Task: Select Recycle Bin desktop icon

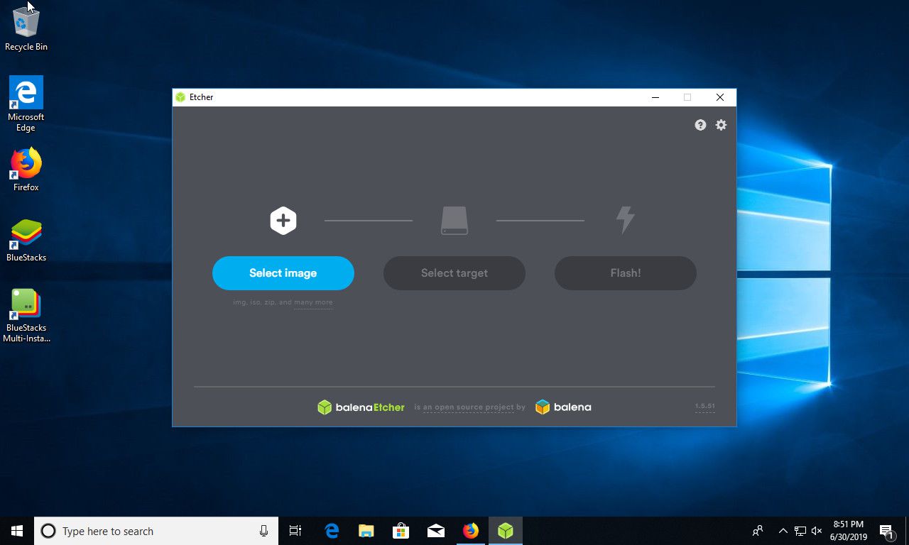Action: (x=26, y=28)
